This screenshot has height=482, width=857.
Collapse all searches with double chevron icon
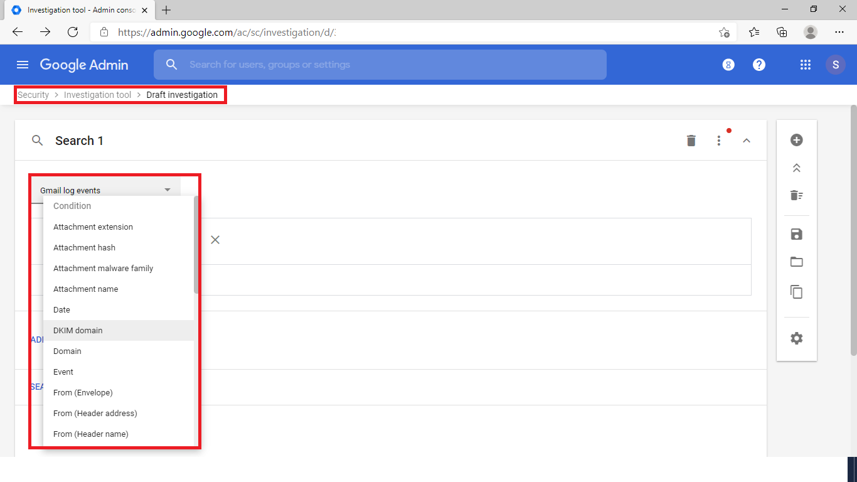click(x=797, y=168)
